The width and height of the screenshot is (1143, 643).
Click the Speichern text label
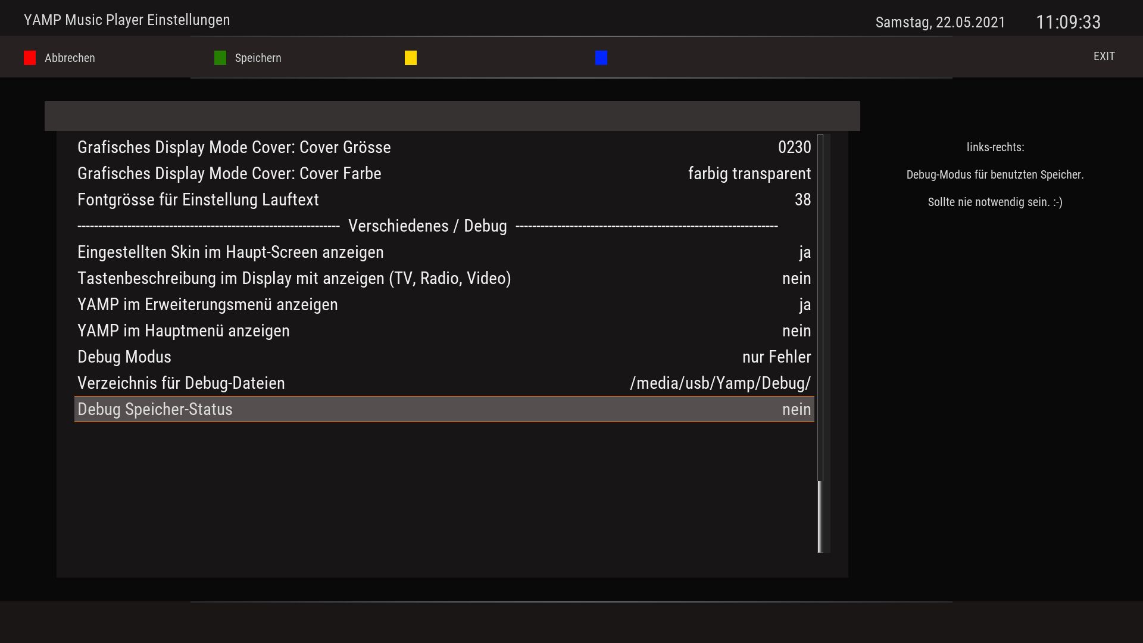click(258, 58)
